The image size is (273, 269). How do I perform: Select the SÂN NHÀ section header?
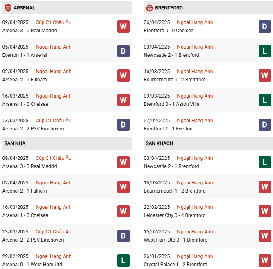point(15,143)
